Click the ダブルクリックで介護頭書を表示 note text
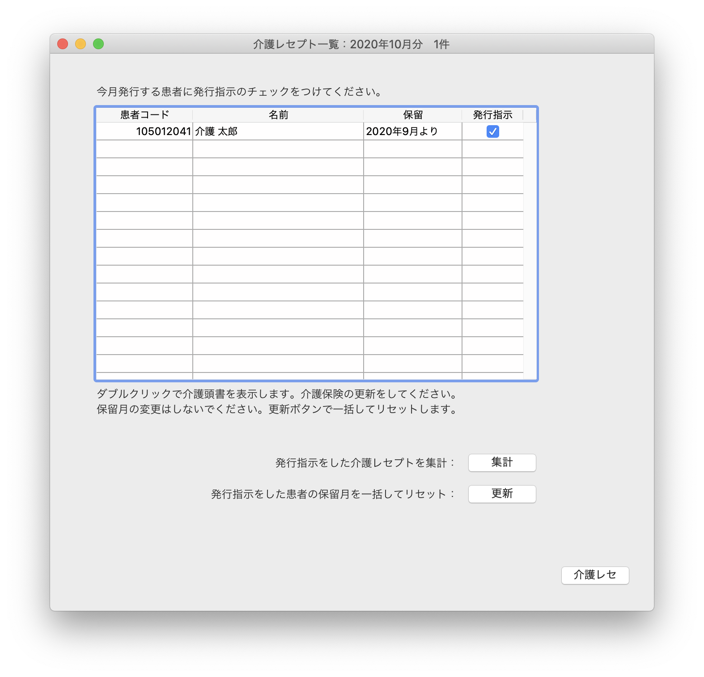 [x=276, y=394]
